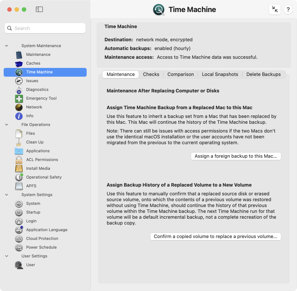Image resolution: width=297 pixels, height=291 pixels.
Task: Click the magnifier icon in Search field
Action: pos(9,28)
